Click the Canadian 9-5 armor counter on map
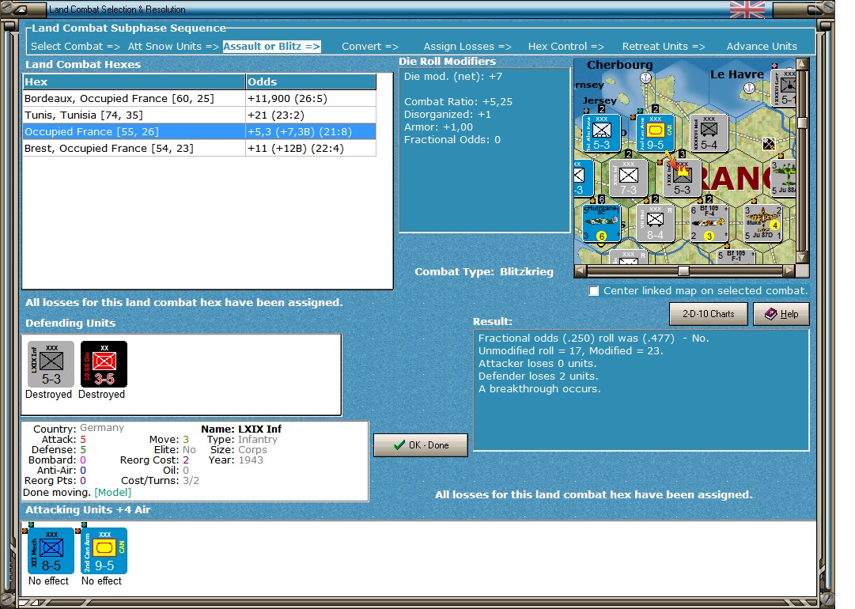855x609 pixels. [656, 133]
